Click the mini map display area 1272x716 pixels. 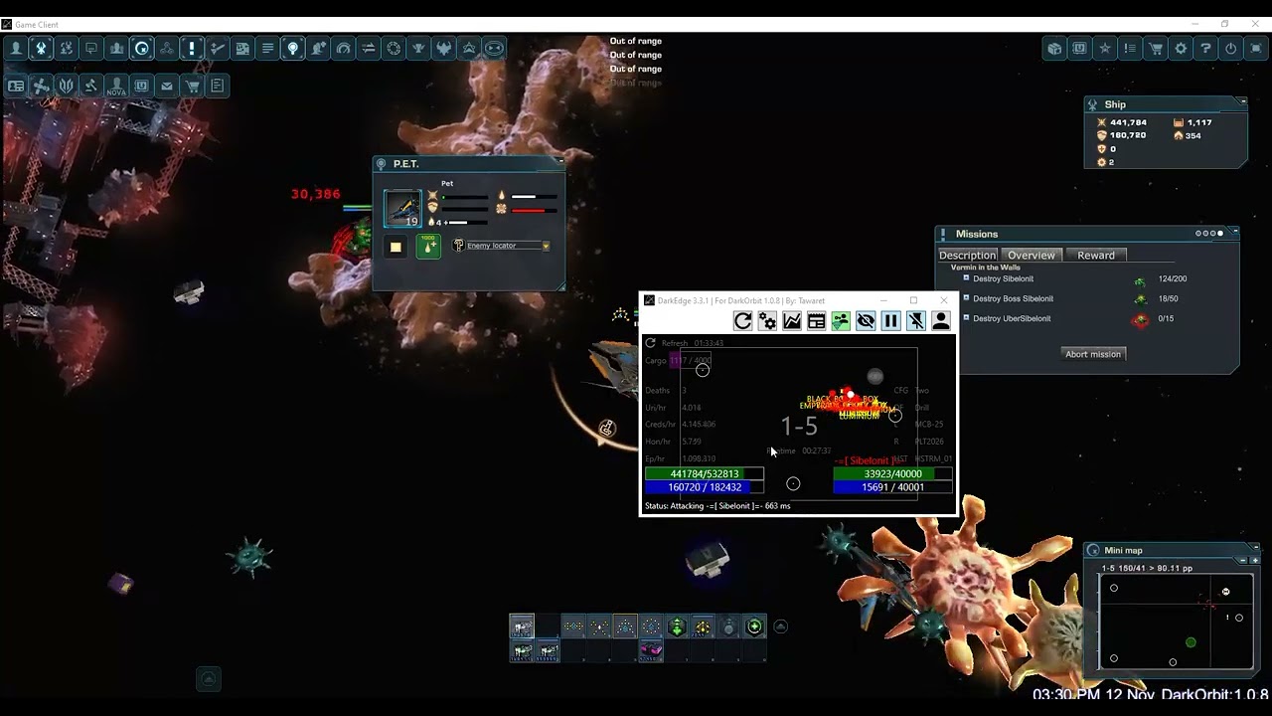(x=1175, y=622)
